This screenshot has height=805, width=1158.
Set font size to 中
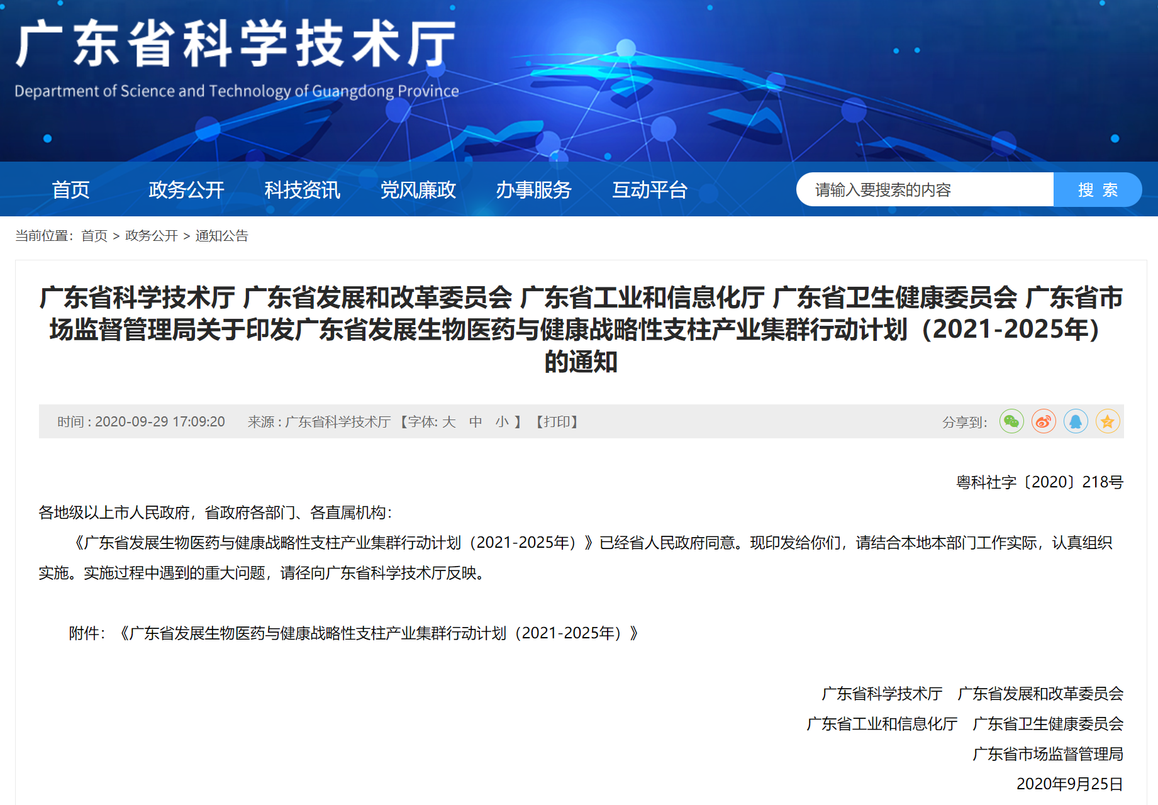[x=476, y=422]
